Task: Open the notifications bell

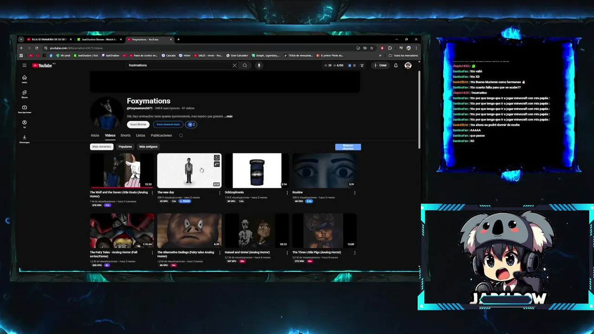Action: [x=396, y=65]
